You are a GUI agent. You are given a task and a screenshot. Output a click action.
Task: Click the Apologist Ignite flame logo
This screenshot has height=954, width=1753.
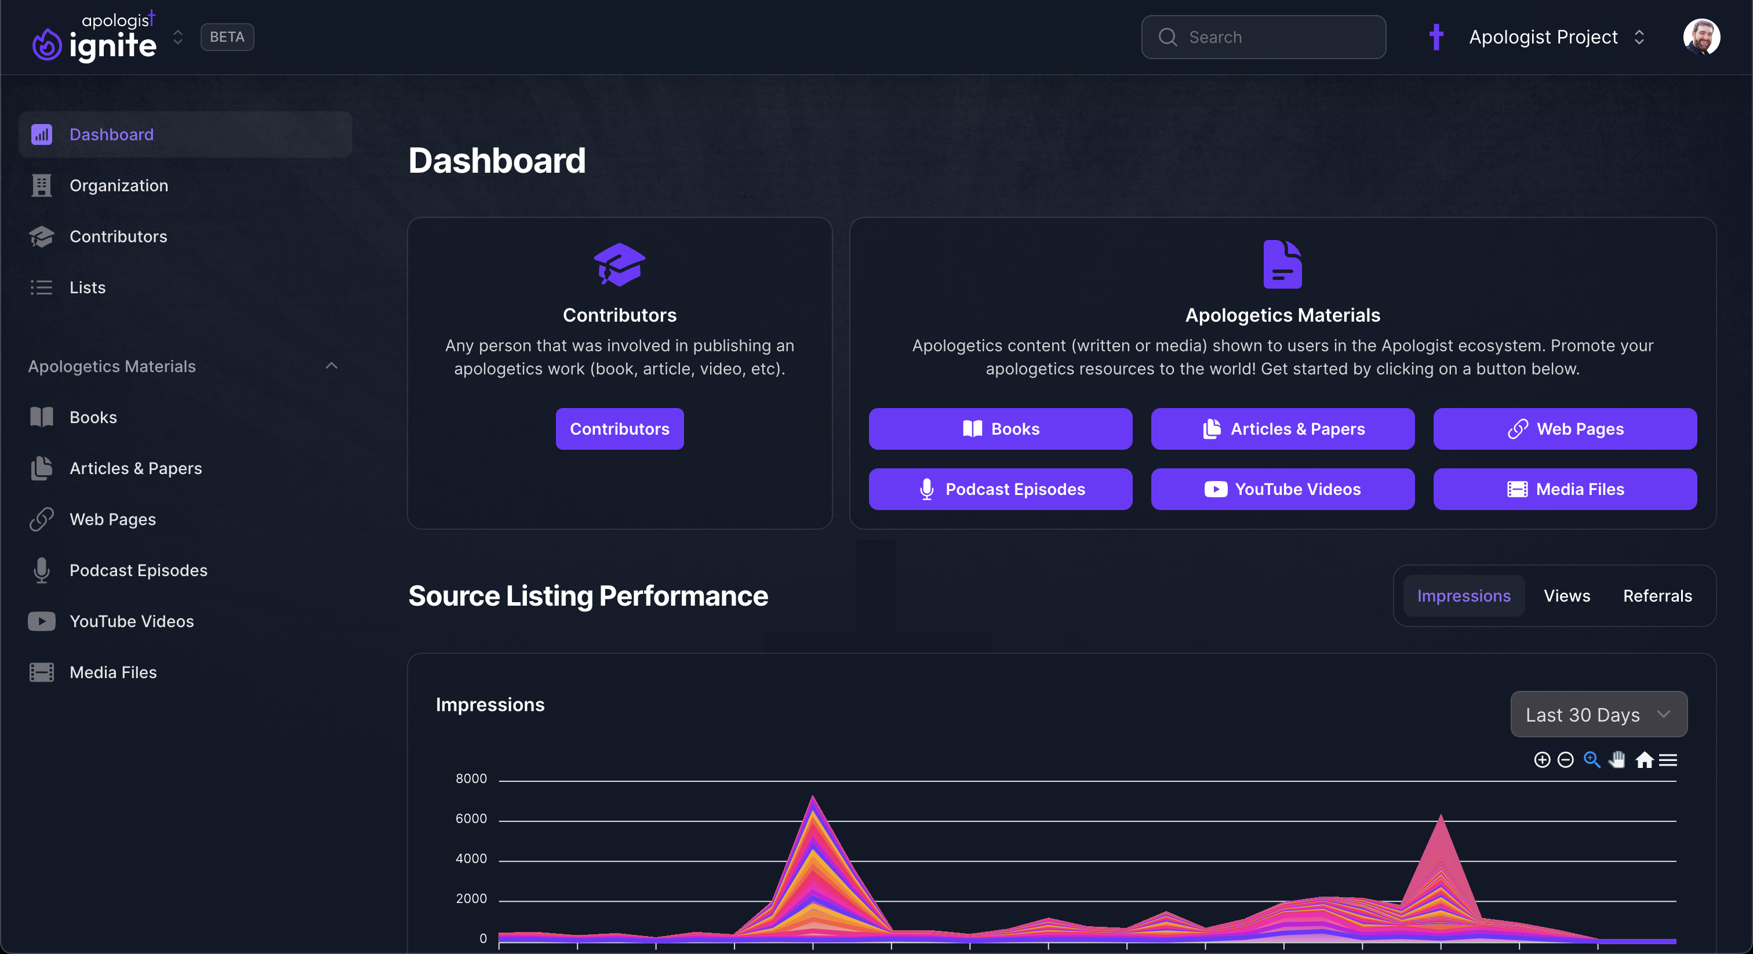[47, 43]
